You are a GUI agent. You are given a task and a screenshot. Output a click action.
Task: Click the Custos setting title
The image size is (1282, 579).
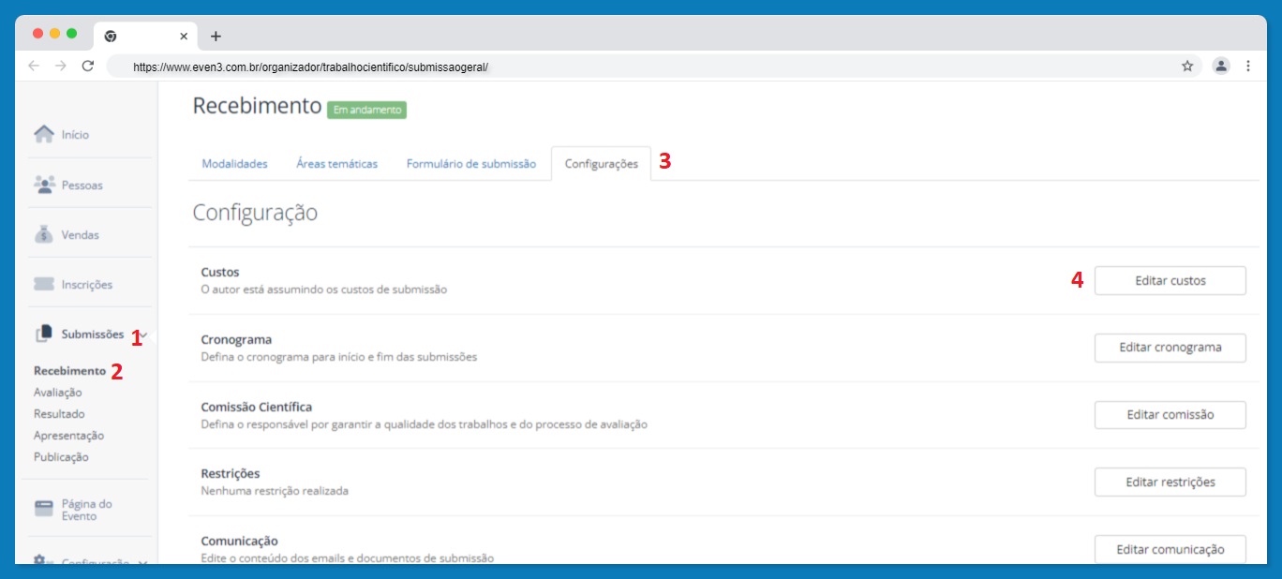220,273
